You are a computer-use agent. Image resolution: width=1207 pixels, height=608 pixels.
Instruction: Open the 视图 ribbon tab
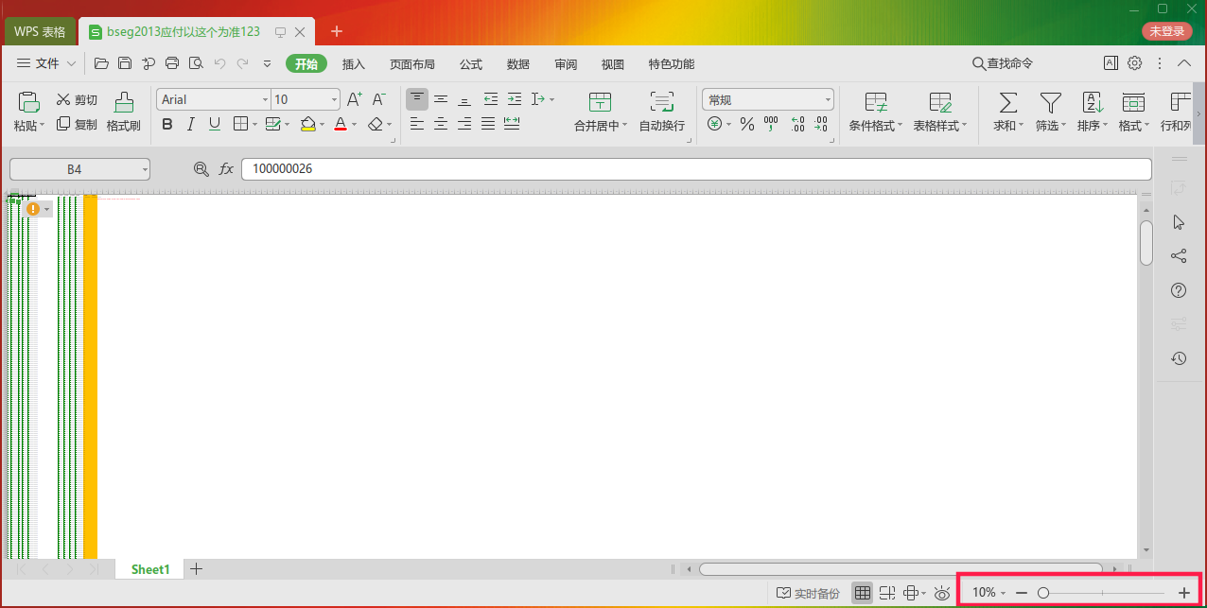click(613, 64)
